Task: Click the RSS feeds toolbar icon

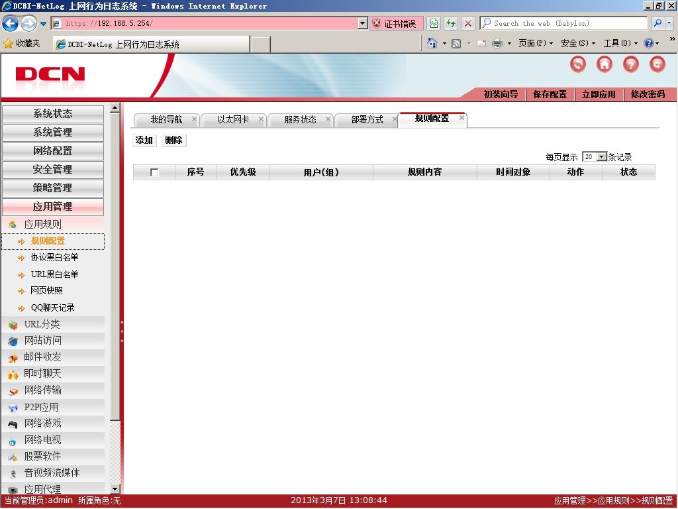Action: pos(456,43)
